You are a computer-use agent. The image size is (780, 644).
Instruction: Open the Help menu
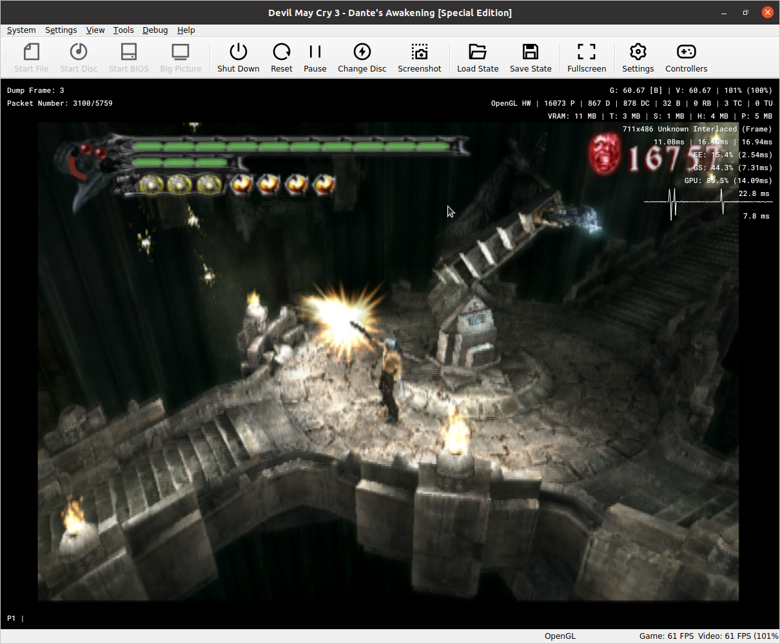186,30
